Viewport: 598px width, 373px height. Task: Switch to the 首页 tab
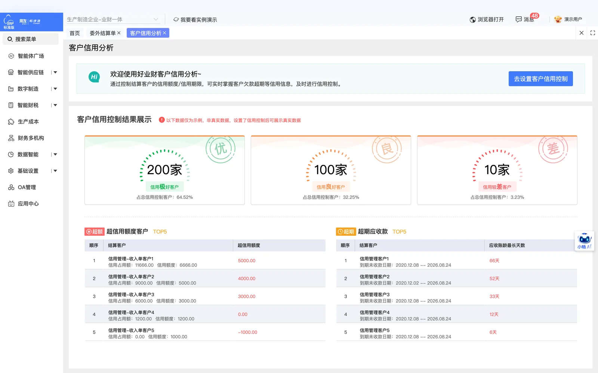point(75,33)
